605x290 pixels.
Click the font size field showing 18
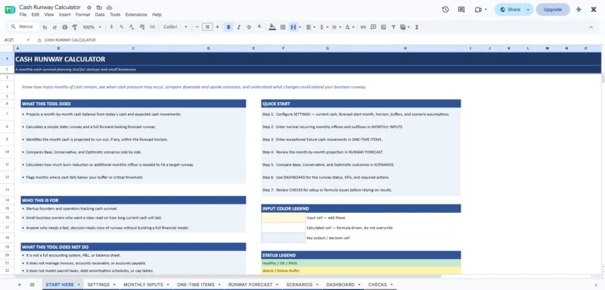point(207,27)
